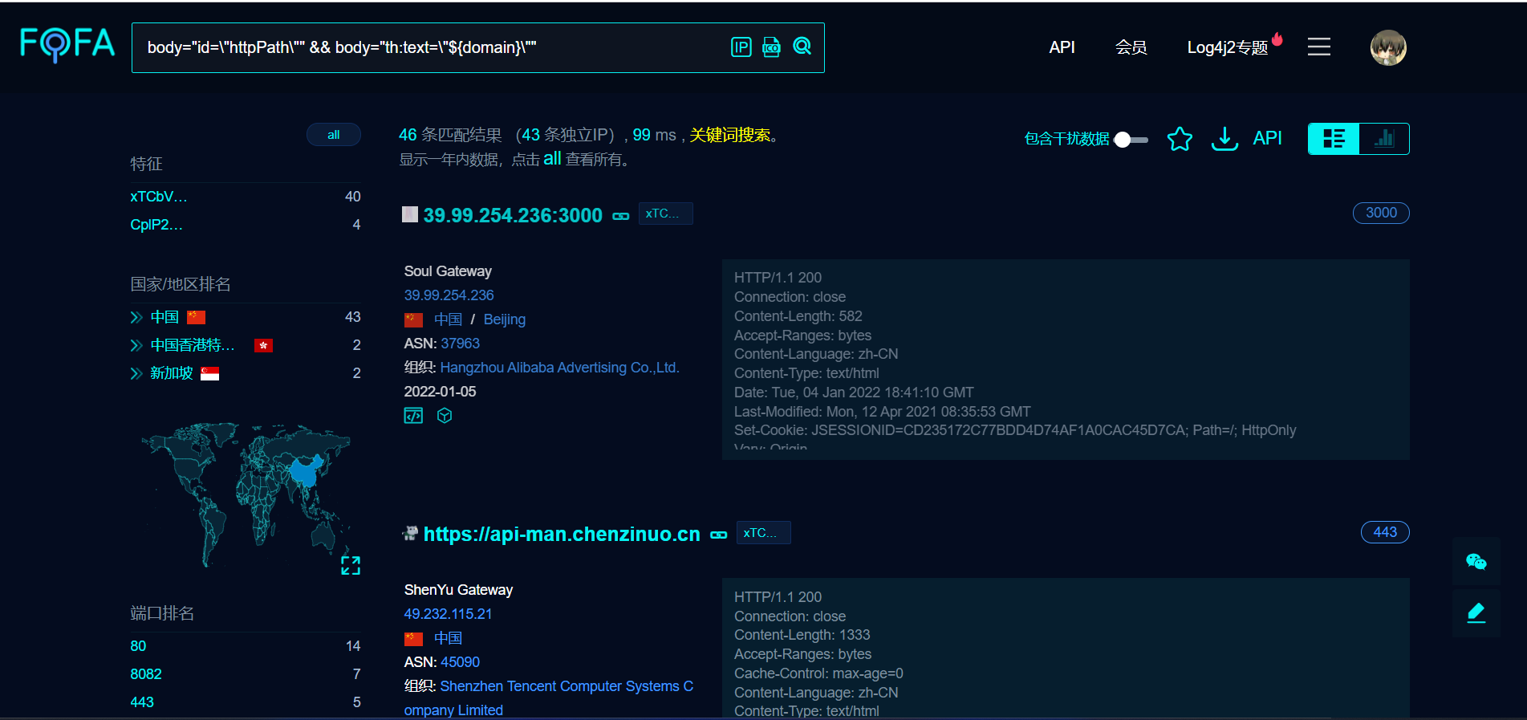Click the Beijing city link
The width and height of the screenshot is (1527, 720).
(x=505, y=319)
